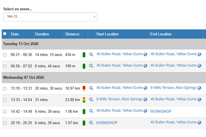Select the 20:19 - 20:25 trip checkbox
The width and height of the screenshot is (206, 137).
click(x=5, y=123)
